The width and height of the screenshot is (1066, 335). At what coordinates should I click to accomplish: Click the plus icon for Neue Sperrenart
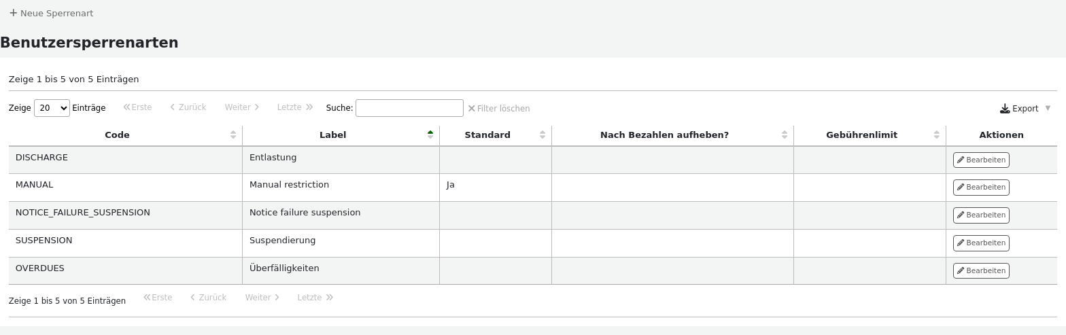[x=13, y=13]
